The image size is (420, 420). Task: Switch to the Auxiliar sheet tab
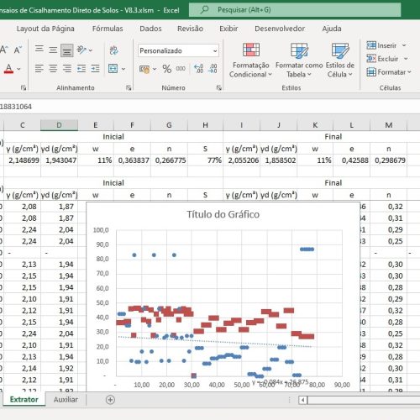click(x=66, y=400)
